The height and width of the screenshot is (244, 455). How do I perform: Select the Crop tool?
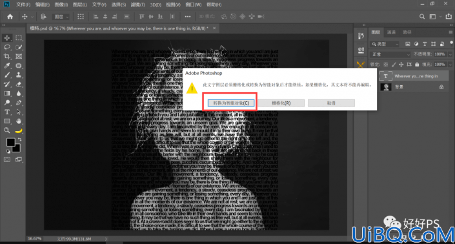coord(7,56)
